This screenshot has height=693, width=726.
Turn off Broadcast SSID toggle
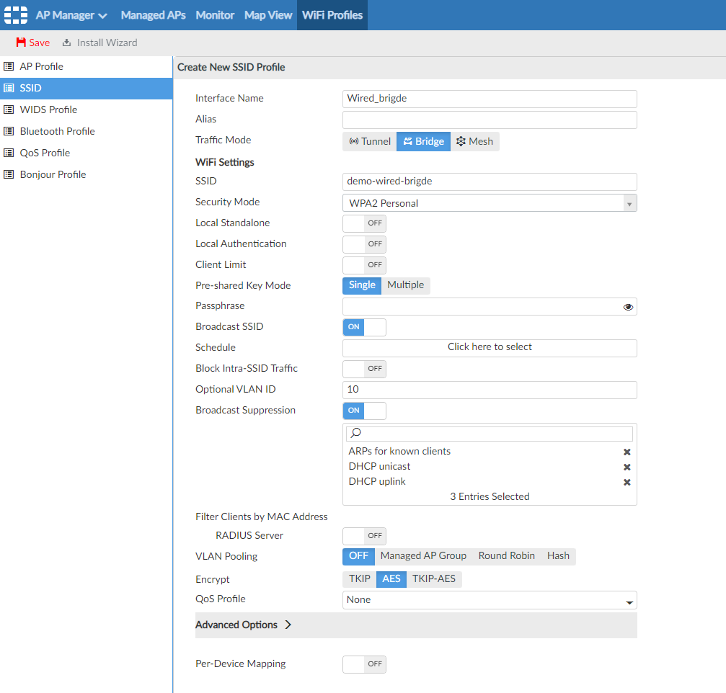[364, 327]
